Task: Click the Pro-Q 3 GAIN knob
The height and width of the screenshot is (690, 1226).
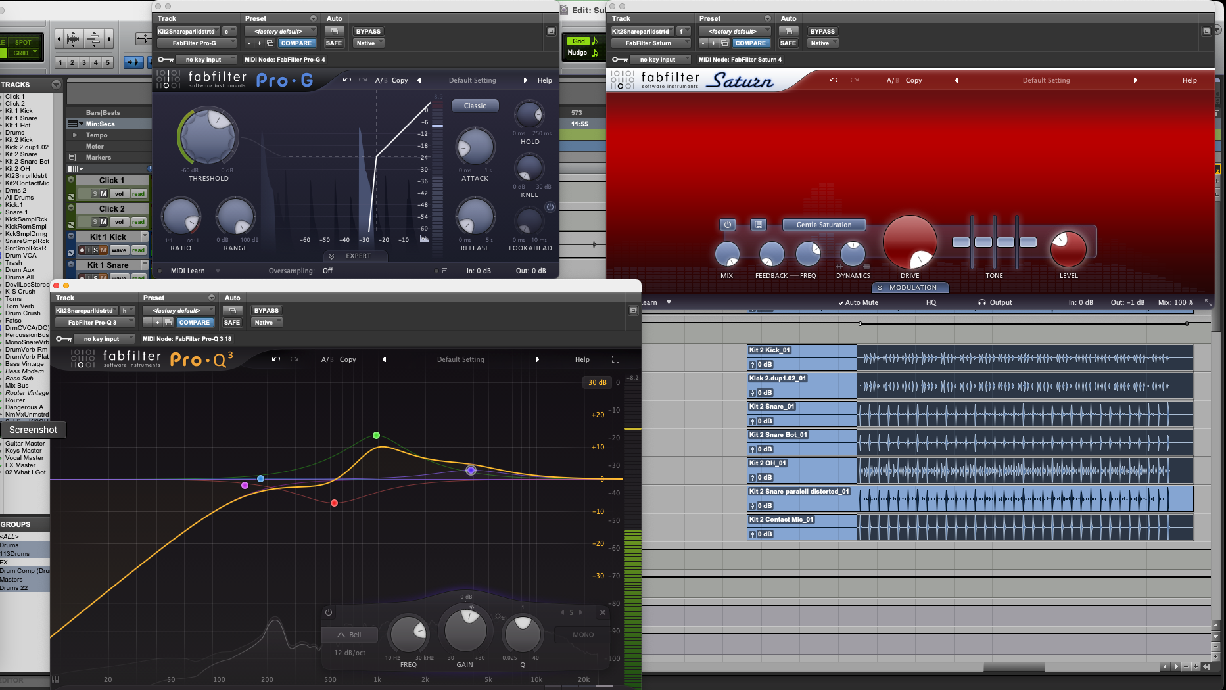Action: click(465, 630)
